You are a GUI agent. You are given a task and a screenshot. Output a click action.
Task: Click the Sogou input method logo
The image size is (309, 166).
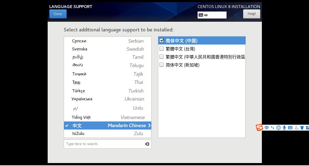(x=259, y=128)
